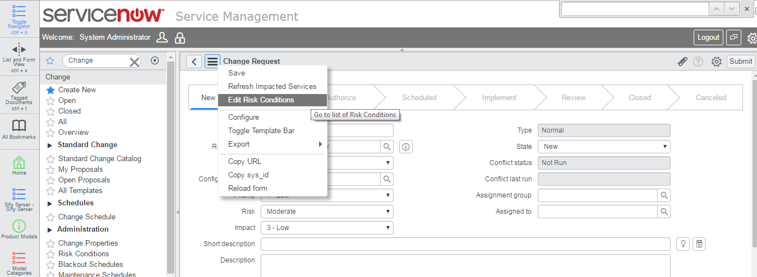
Task: Open the Blackout Schedules link
Action: click(90, 264)
